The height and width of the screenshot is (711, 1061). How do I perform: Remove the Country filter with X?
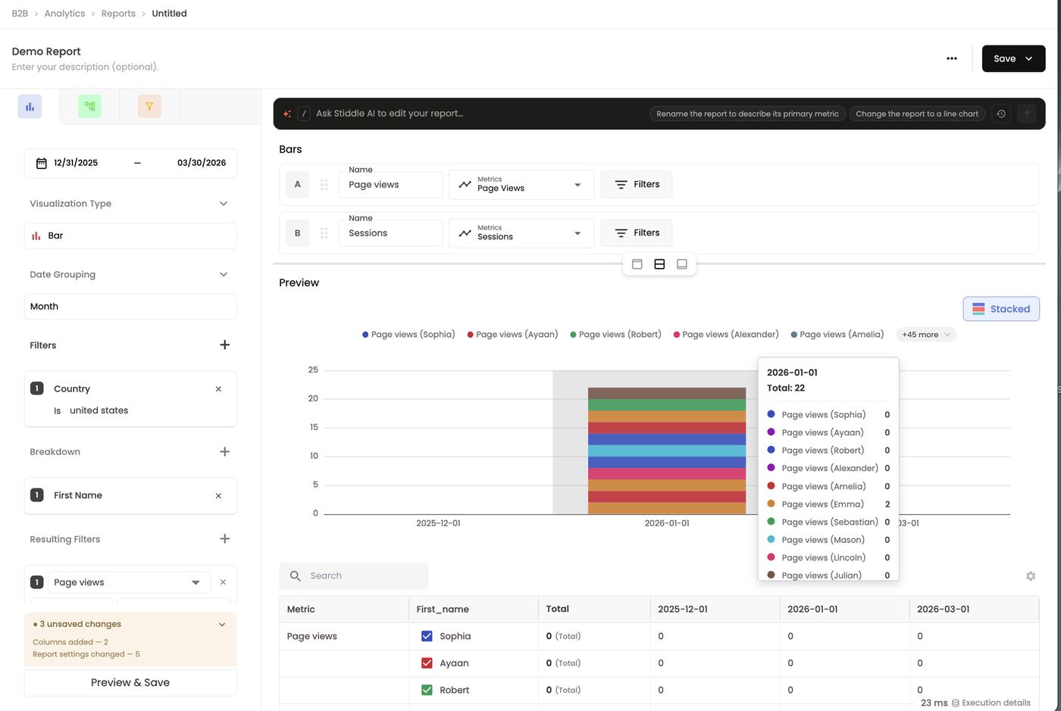pos(218,389)
